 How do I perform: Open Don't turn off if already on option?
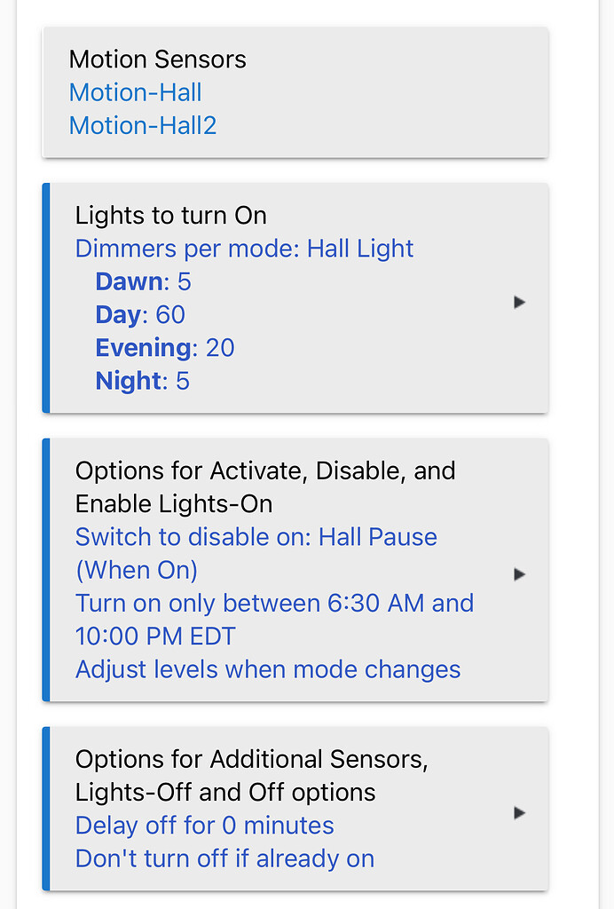[x=224, y=858]
